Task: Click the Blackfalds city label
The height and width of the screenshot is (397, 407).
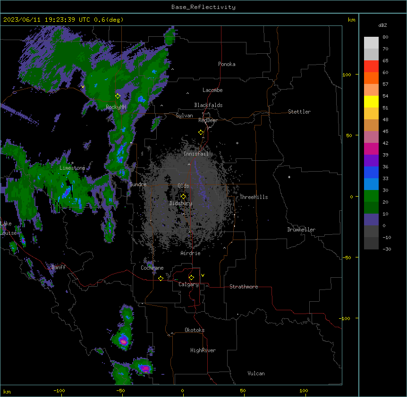Action: tap(208, 105)
